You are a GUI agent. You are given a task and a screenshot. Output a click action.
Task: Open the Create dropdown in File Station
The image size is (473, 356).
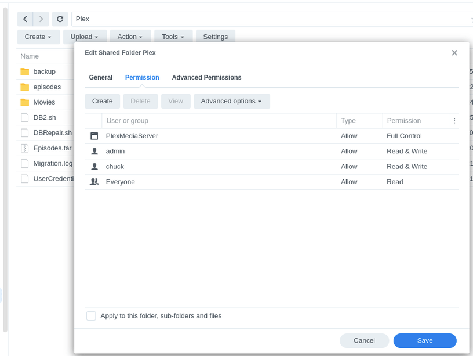(x=38, y=37)
